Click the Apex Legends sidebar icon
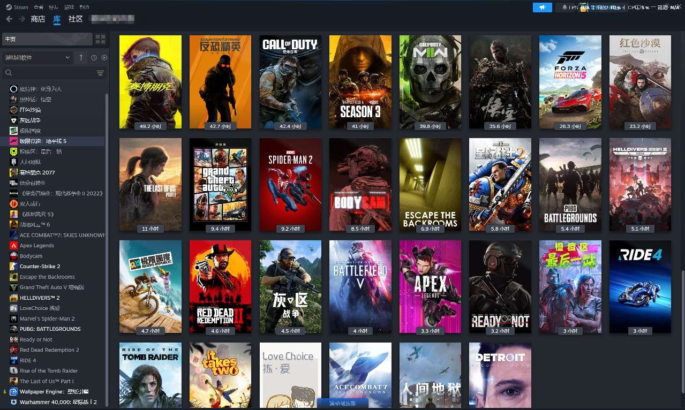This screenshot has height=410, width=685. point(14,246)
